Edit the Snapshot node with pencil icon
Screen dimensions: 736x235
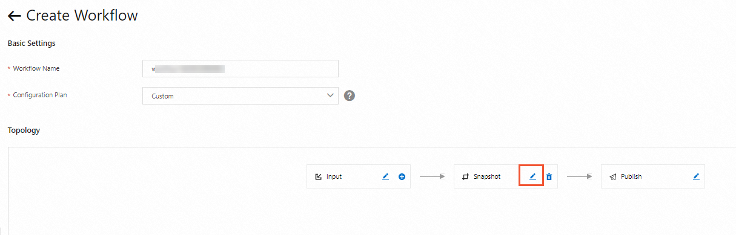tap(533, 176)
